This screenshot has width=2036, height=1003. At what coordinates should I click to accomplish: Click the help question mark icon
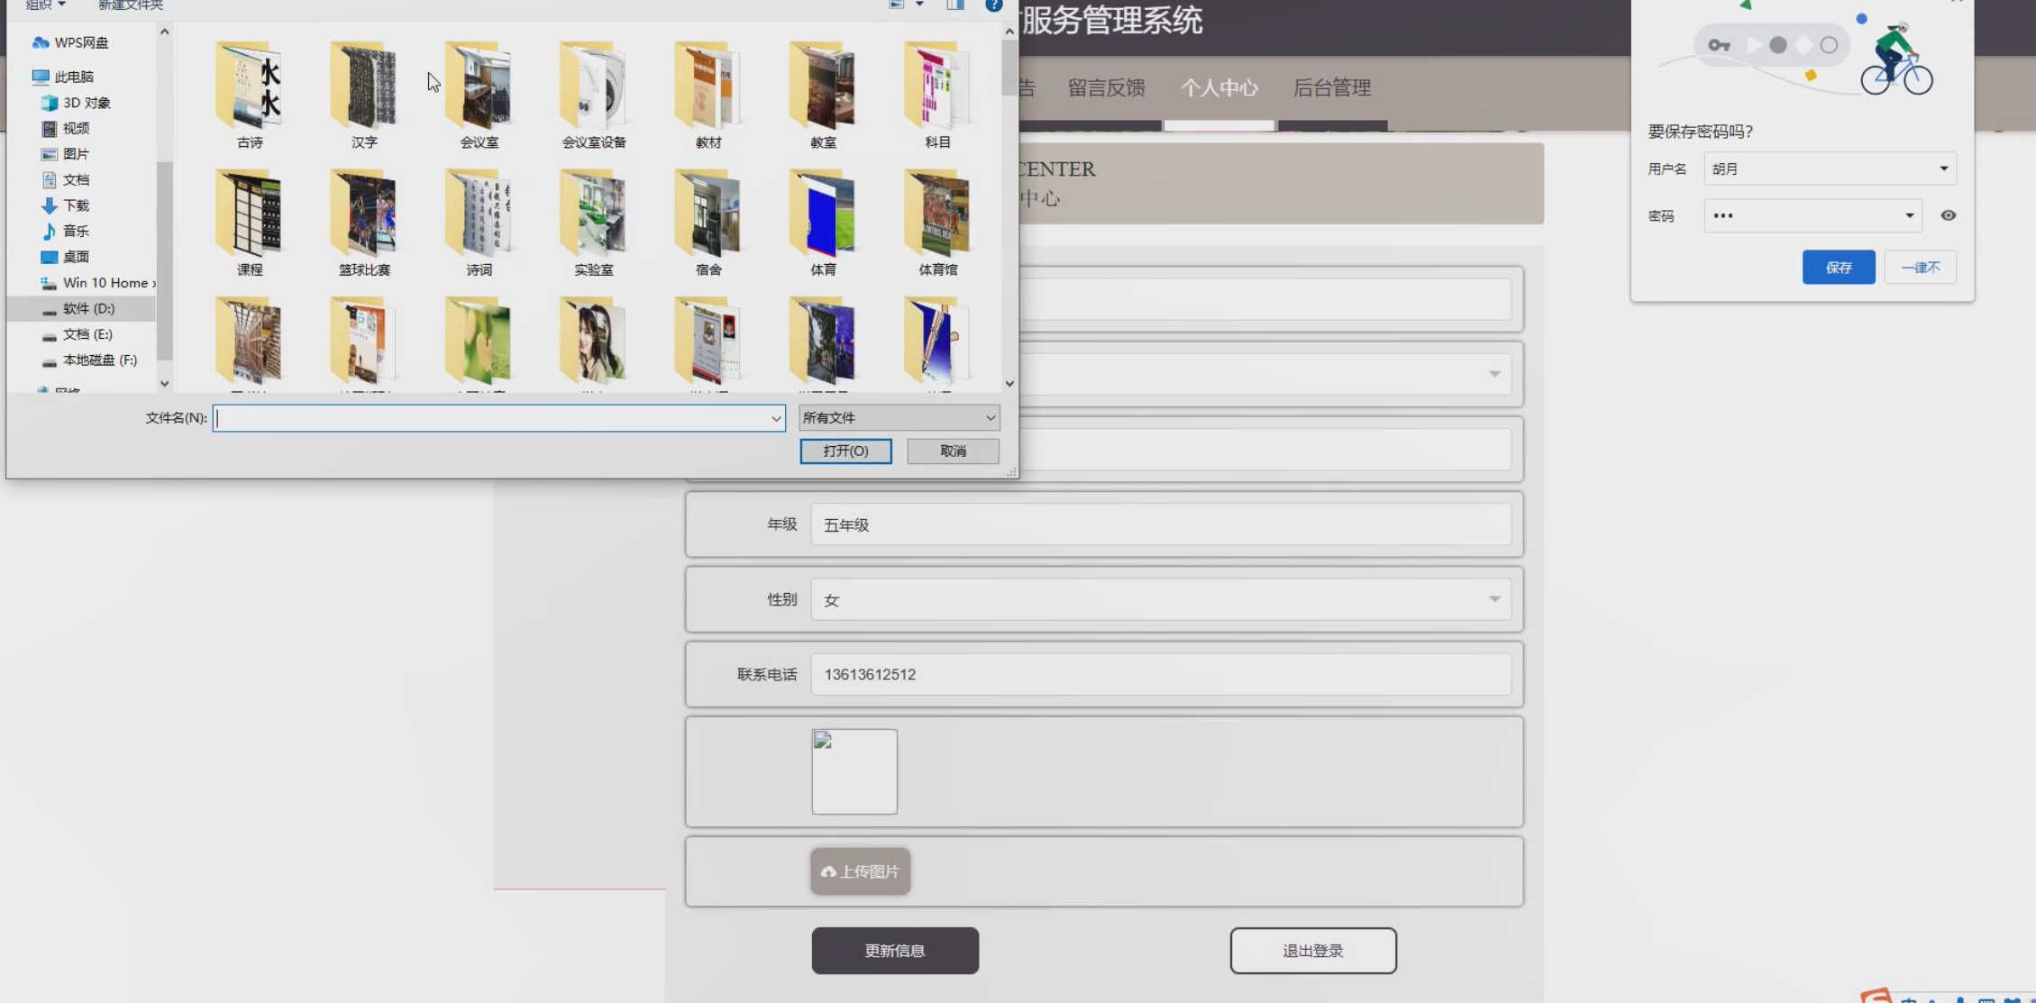click(x=993, y=5)
